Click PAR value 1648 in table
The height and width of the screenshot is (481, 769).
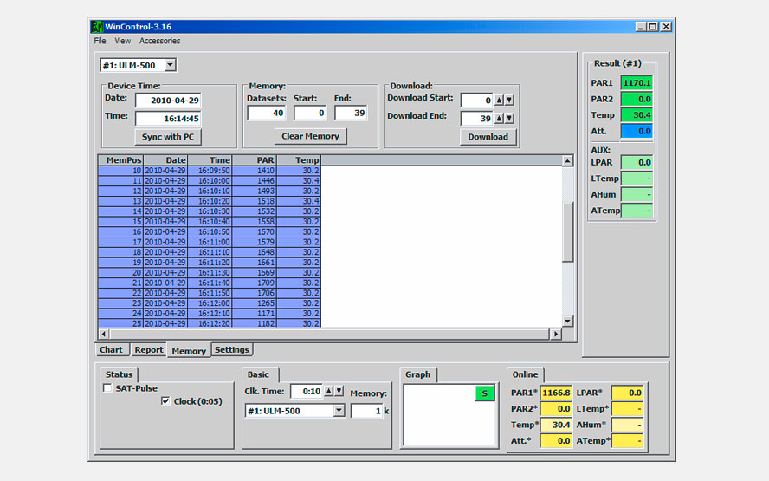point(255,252)
